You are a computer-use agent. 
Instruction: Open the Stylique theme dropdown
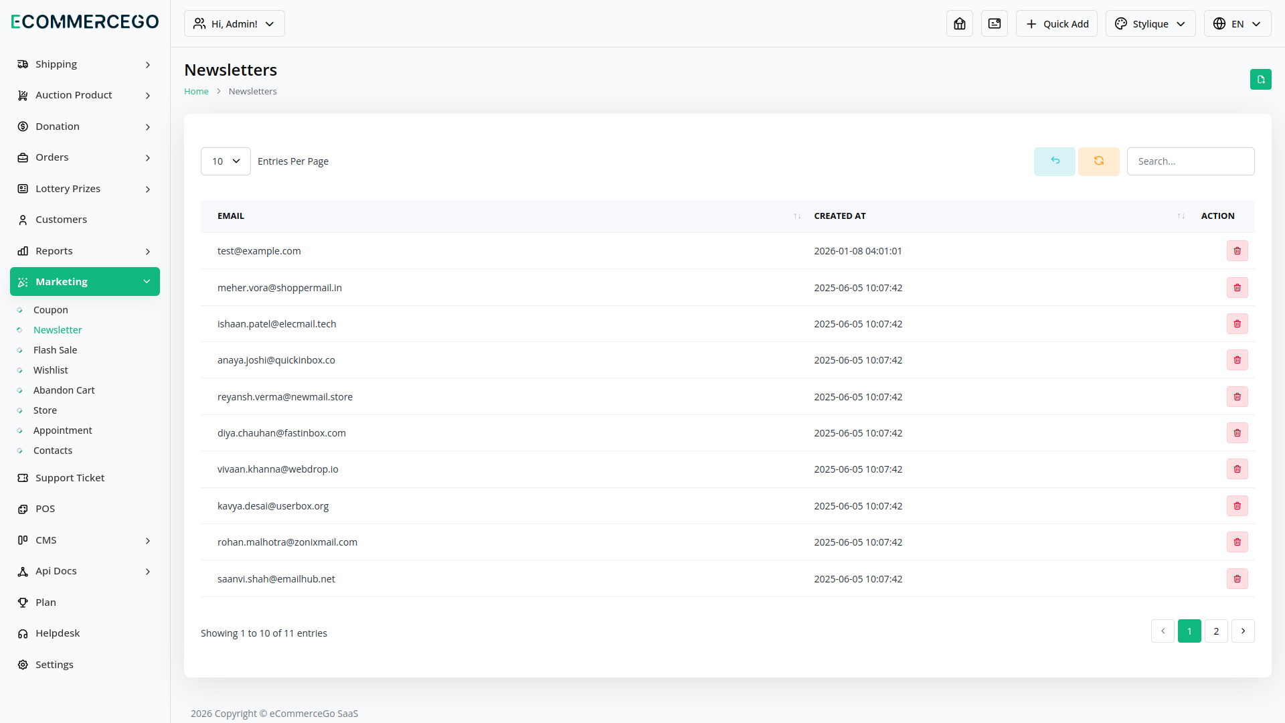point(1150,23)
